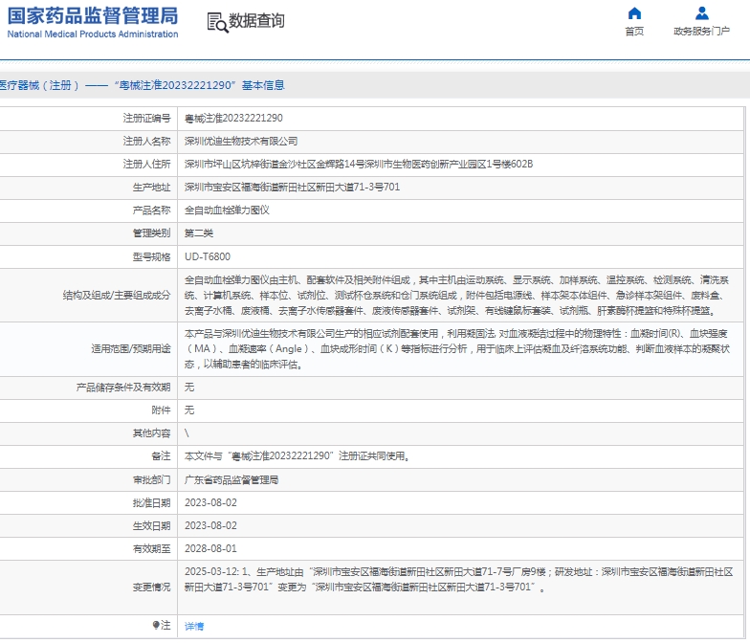The image size is (750, 643).
Task: Click the 适用范围/预期用途 row label
Action: pyautogui.click(x=130, y=348)
